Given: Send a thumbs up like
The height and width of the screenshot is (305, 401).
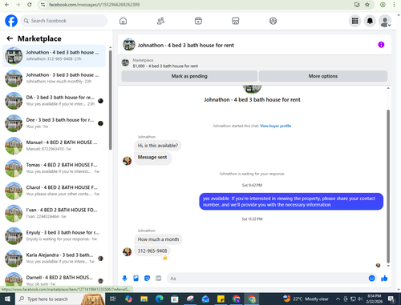Looking at the screenshot, I should click(x=384, y=279).
